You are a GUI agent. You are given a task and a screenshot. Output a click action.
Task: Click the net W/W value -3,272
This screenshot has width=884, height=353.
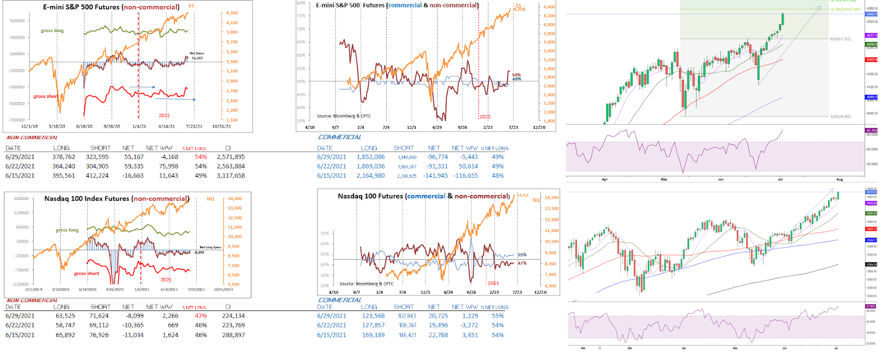pos(469,325)
